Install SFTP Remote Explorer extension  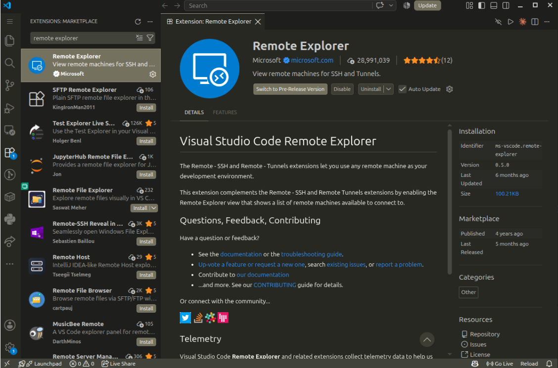(146, 108)
